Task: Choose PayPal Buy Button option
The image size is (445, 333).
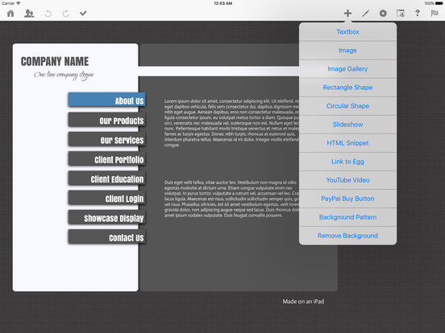Action: (347, 199)
